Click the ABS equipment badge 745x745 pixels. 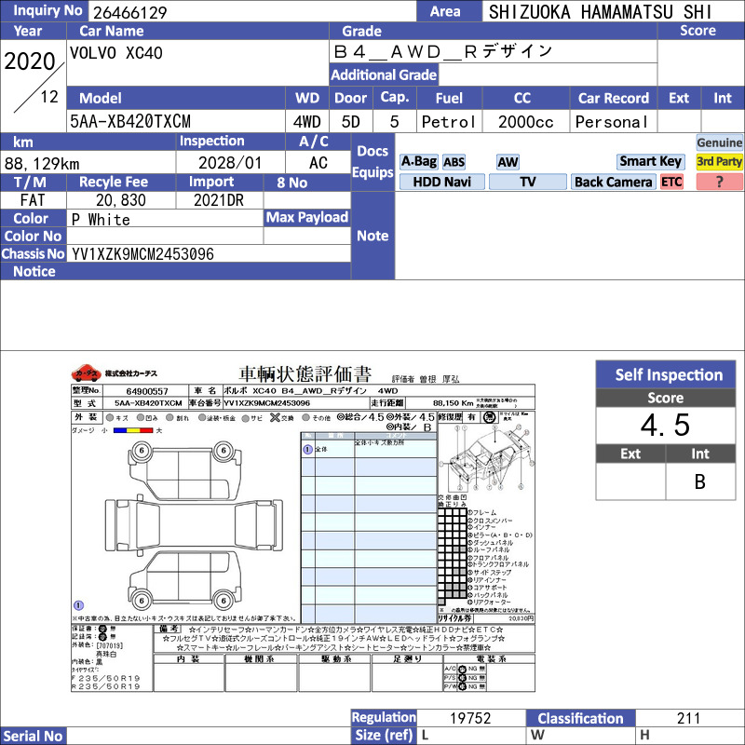tap(454, 162)
